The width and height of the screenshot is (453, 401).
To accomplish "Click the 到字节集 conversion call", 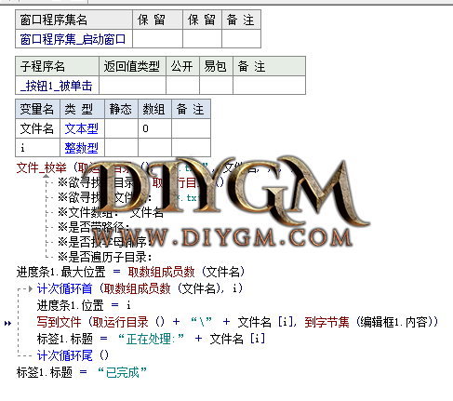I will pos(326,322).
